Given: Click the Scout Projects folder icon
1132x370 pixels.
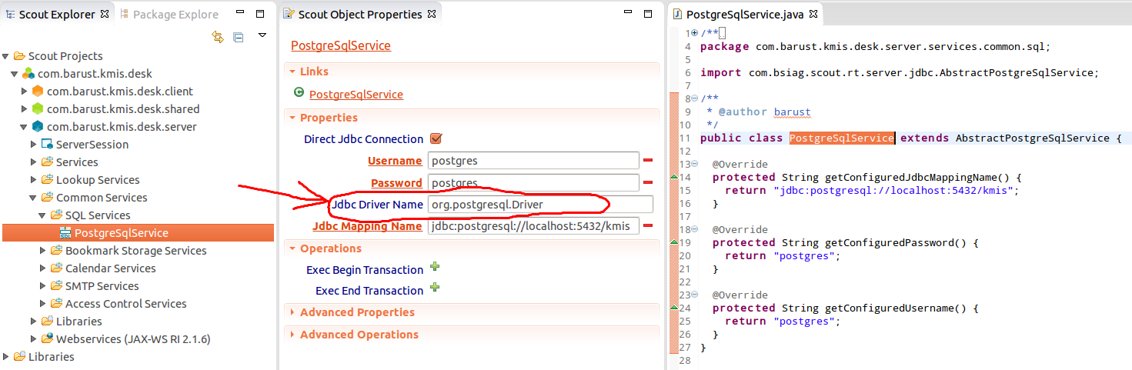Looking at the screenshot, I should tap(19, 56).
